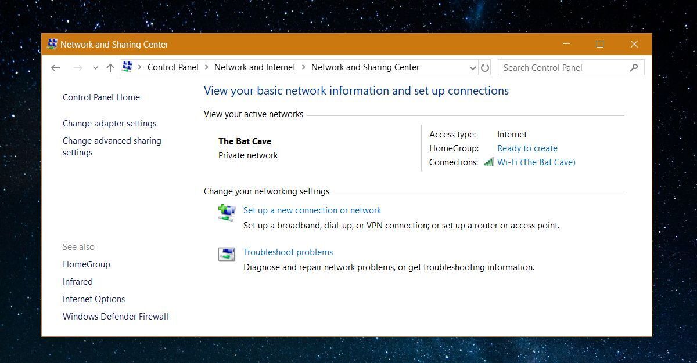Open Windows Defender Firewall link
Viewport: 697px width, 363px height.
116,317
